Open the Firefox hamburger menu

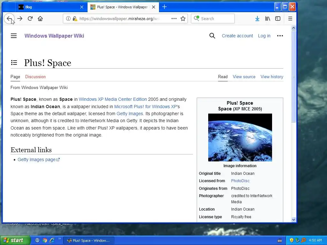290,19
